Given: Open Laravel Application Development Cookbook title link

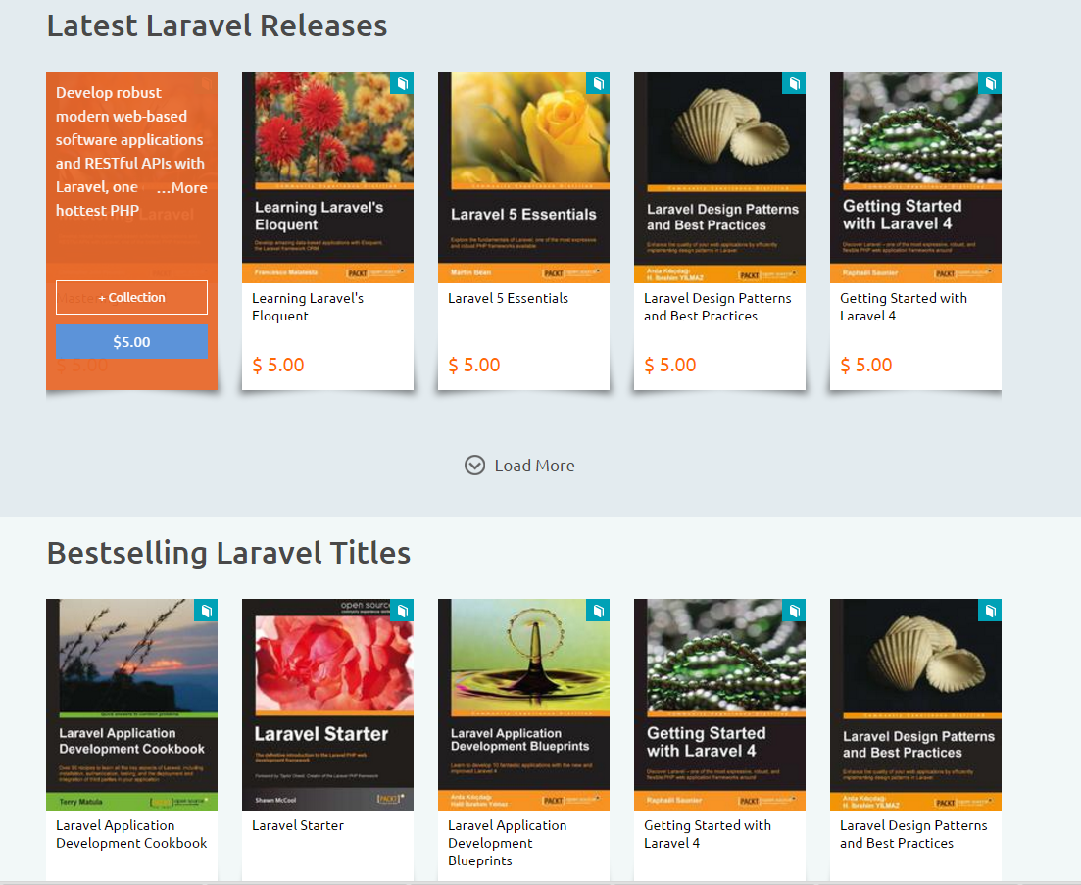Looking at the screenshot, I should pos(131,834).
